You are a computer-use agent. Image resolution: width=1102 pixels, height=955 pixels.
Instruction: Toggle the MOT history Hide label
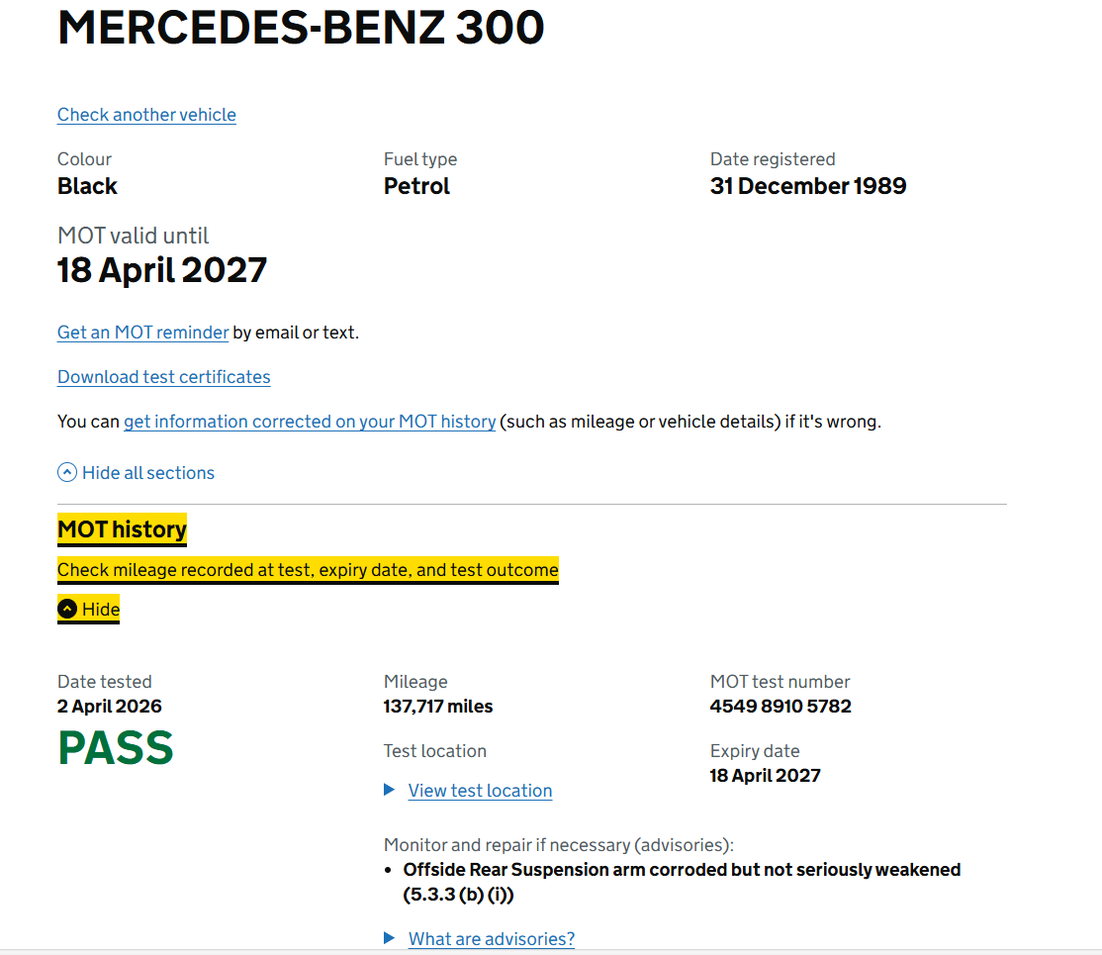coord(101,610)
